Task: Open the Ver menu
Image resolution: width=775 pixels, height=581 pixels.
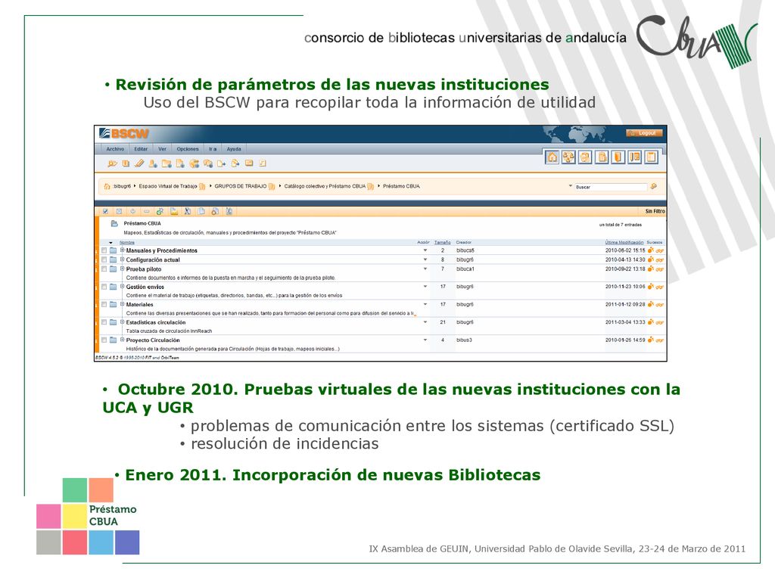Action: (x=162, y=149)
